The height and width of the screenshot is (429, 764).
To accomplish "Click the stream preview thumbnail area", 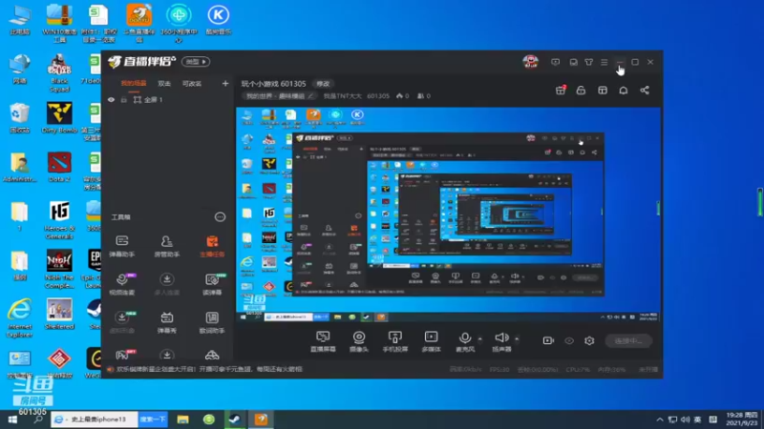I will tap(447, 214).
